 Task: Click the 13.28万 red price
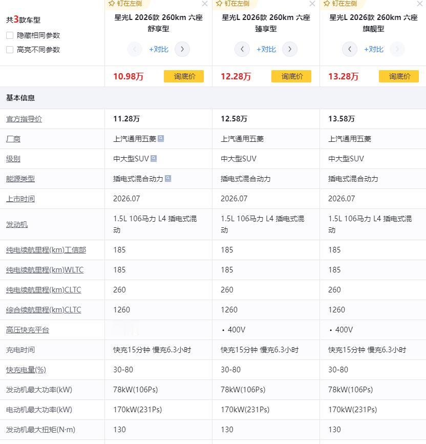point(344,76)
